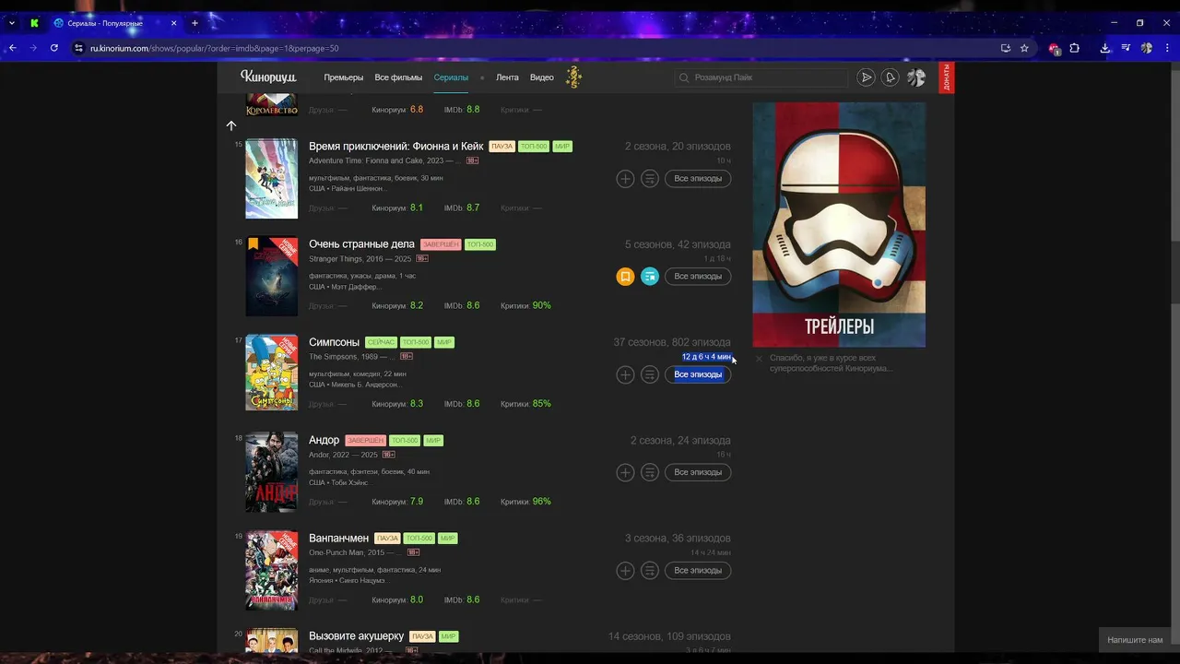Click МИР tag on Ванпанчмен
This screenshot has width=1180, height=664.
[x=447, y=538]
